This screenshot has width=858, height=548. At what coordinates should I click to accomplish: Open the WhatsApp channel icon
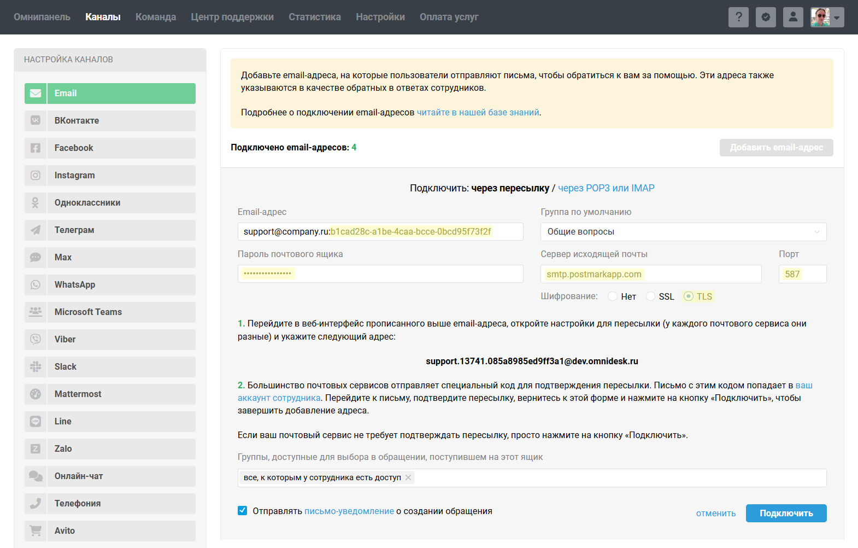(x=36, y=284)
